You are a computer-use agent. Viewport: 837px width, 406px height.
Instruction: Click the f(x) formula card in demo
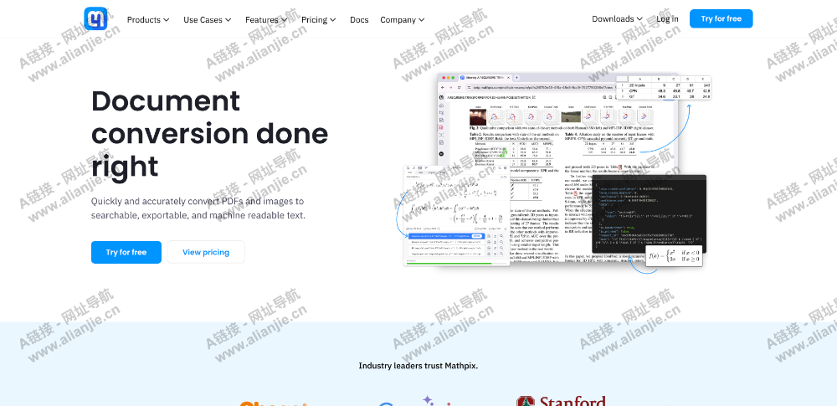click(x=674, y=256)
